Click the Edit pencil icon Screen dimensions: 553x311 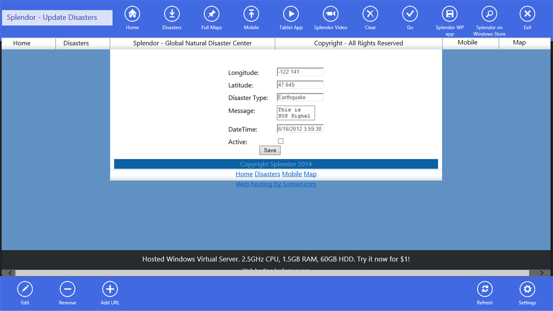coord(25,289)
